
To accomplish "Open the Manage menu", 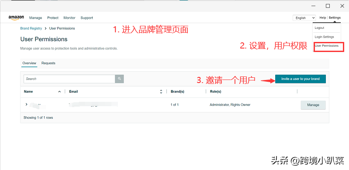I will [x=36, y=18].
